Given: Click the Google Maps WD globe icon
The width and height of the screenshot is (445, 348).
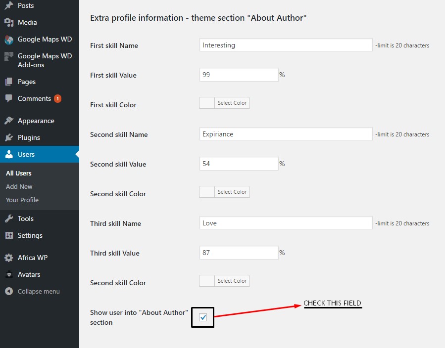Looking at the screenshot, I should [x=9, y=40].
